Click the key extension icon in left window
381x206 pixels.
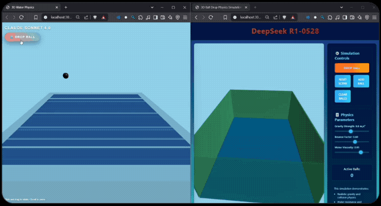[133, 17]
